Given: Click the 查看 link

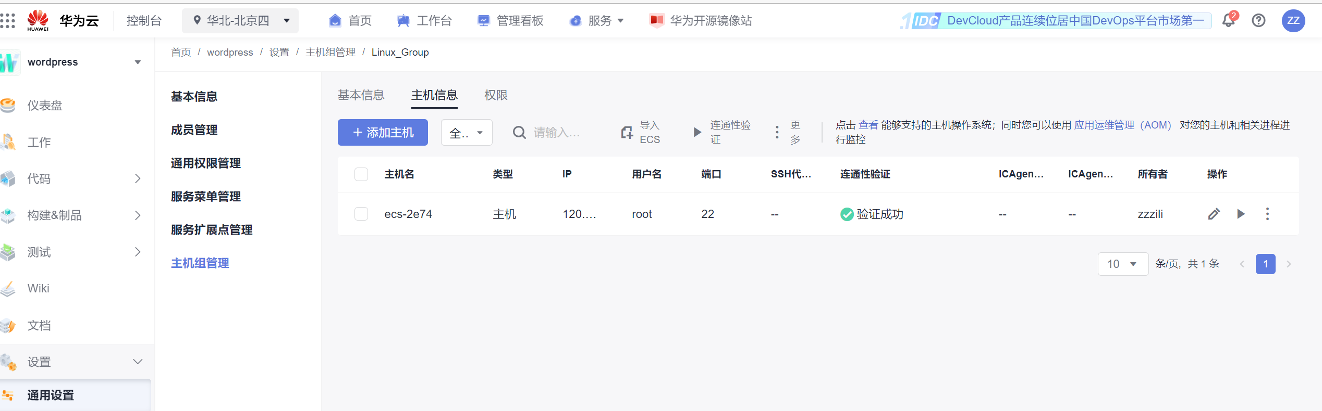Looking at the screenshot, I should coord(868,125).
